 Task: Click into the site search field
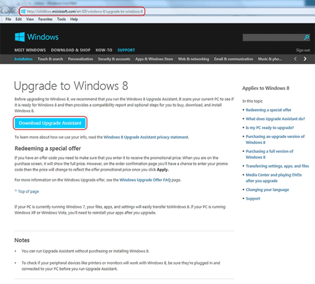point(273,38)
